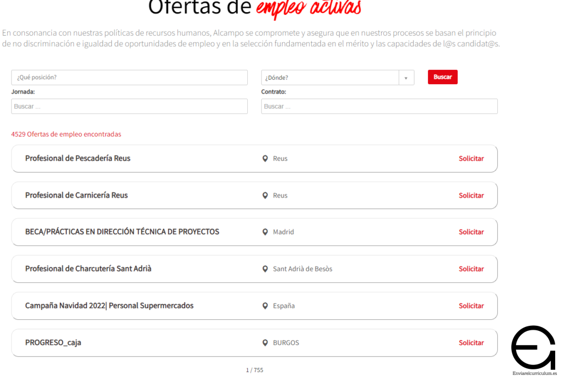564x382 pixels.
Task: Focus the ¿Qué posición? search field
Action: point(129,78)
